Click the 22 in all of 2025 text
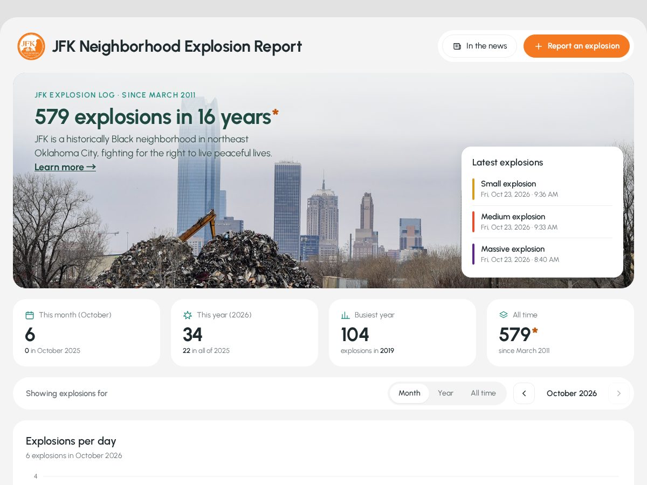 click(x=206, y=351)
